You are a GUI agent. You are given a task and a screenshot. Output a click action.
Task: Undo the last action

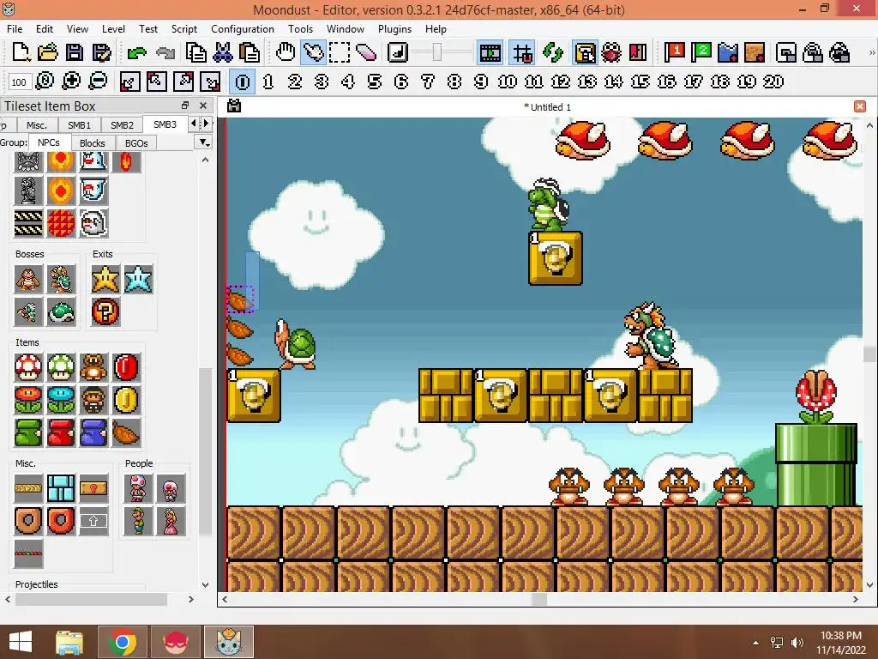[x=136, y=53]
